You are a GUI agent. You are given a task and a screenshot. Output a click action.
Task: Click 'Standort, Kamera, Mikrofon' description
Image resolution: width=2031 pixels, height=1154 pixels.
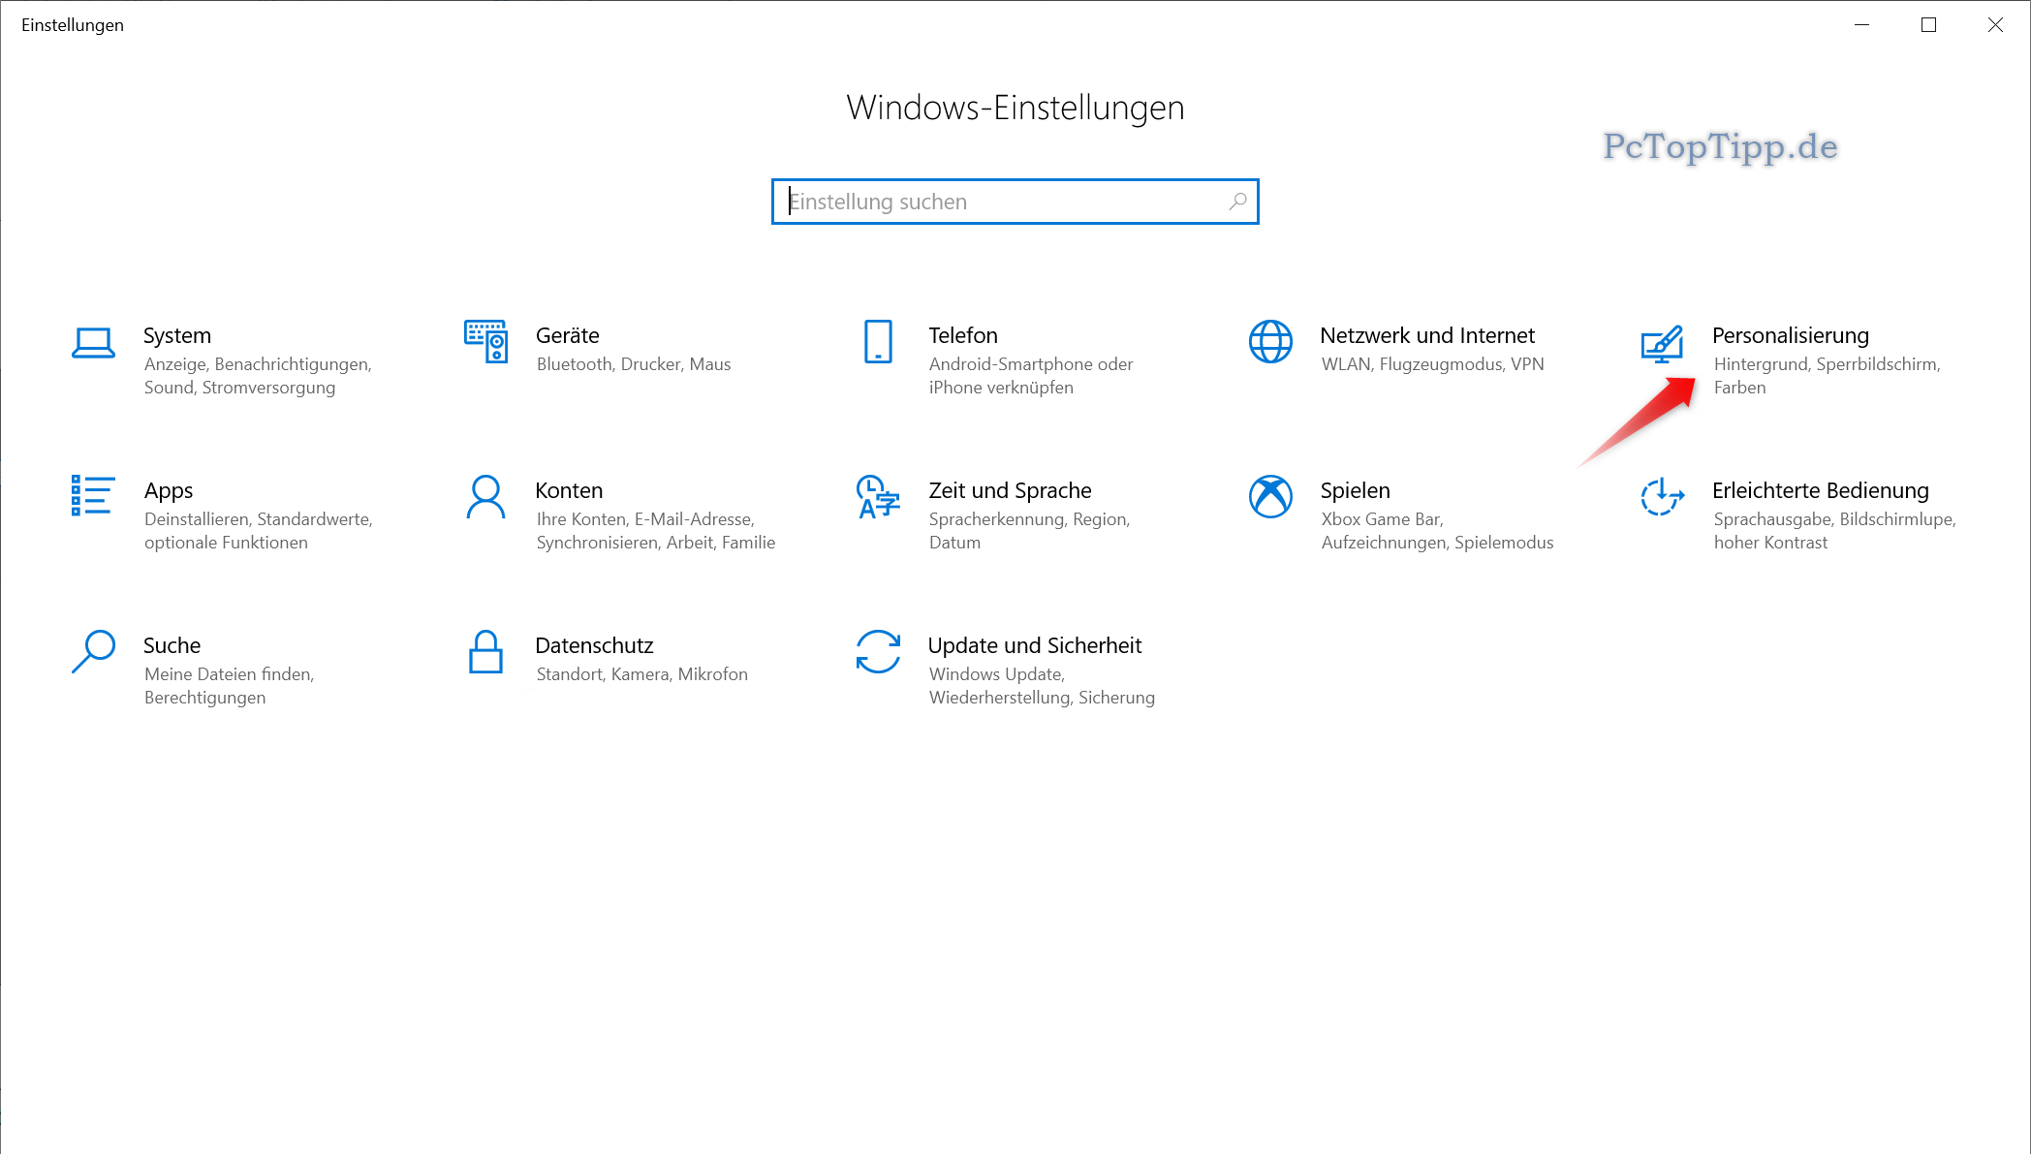(x=641, y=674)
